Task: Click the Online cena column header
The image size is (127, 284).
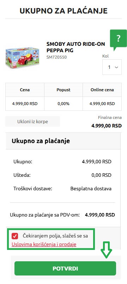Action: 102,90
